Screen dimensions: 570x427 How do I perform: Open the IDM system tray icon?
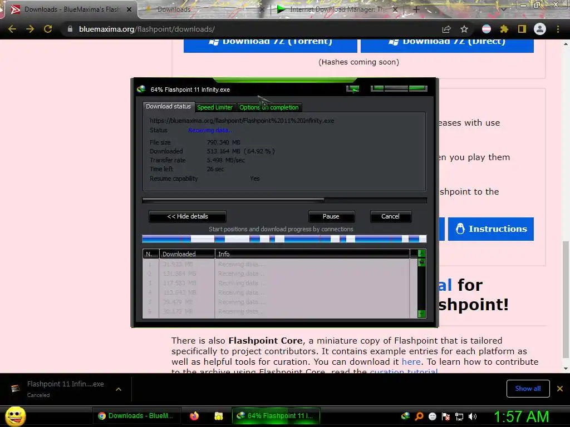point(405,416)
